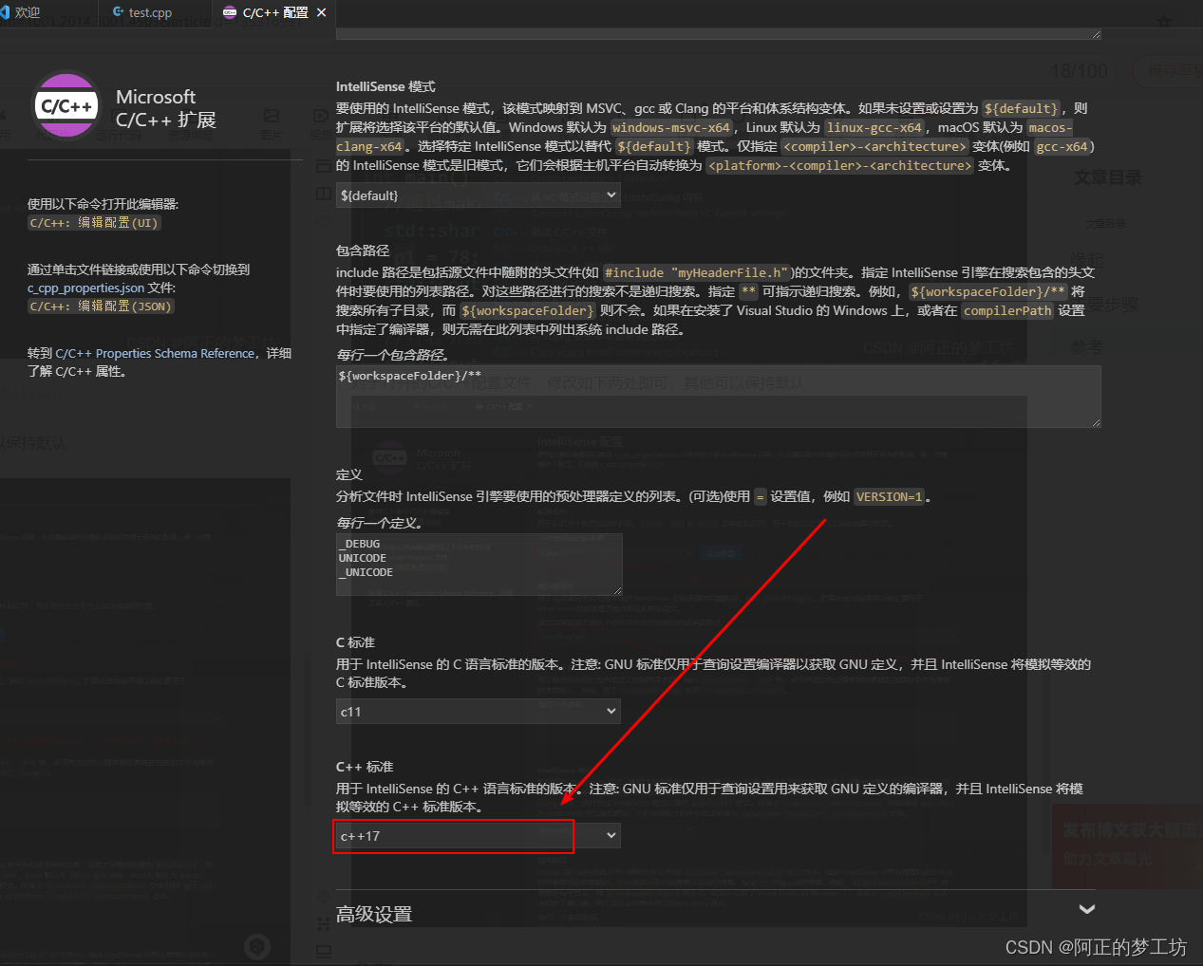Click the Microsoft C/C++ extension logo
Viewport: 1203px width, 966px height.
point(66,105)
